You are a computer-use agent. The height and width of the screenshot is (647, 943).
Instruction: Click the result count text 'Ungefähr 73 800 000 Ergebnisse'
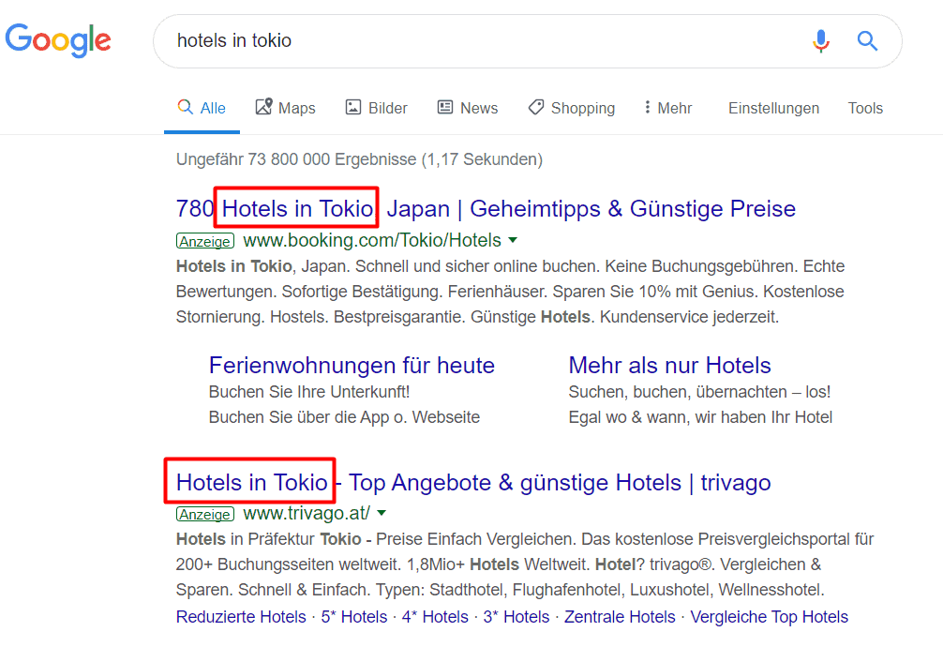(x=295, y=159)
